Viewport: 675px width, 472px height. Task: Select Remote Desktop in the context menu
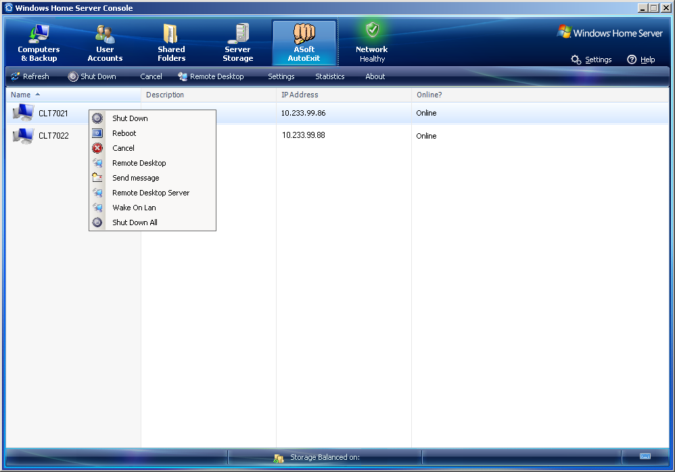[152, 163]
